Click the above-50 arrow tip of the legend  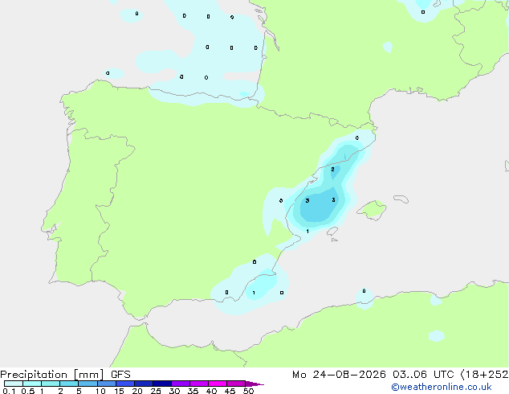(254, 384)
